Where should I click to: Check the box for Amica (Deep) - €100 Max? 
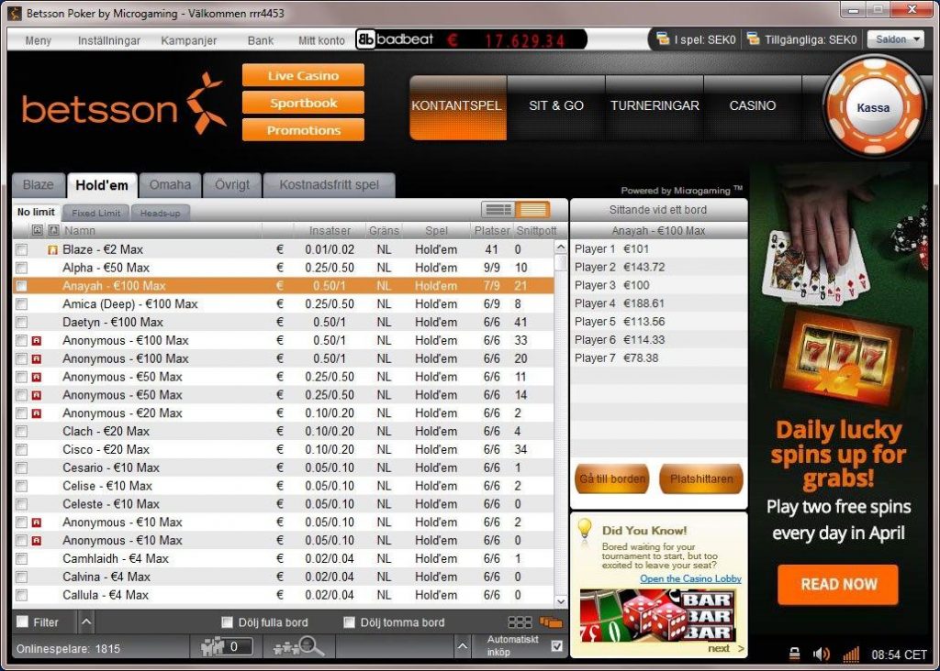[22, 304]
